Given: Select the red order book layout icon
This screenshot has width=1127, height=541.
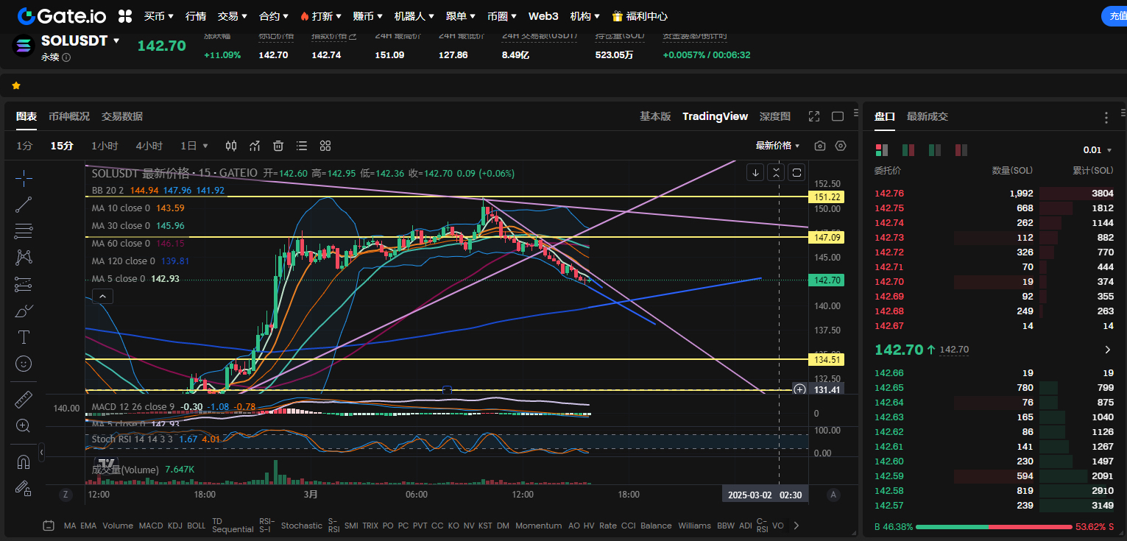Looking at the screenshot, I should coord(961,150).
